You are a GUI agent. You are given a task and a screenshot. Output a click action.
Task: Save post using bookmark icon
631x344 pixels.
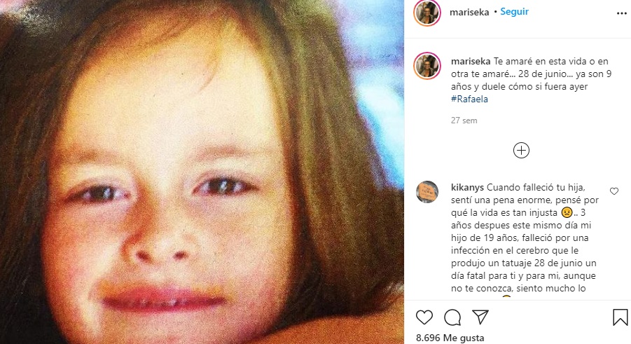[620, 317]
